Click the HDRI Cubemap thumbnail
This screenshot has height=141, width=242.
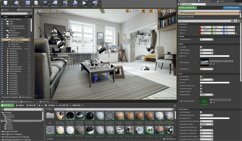point(204,62)
